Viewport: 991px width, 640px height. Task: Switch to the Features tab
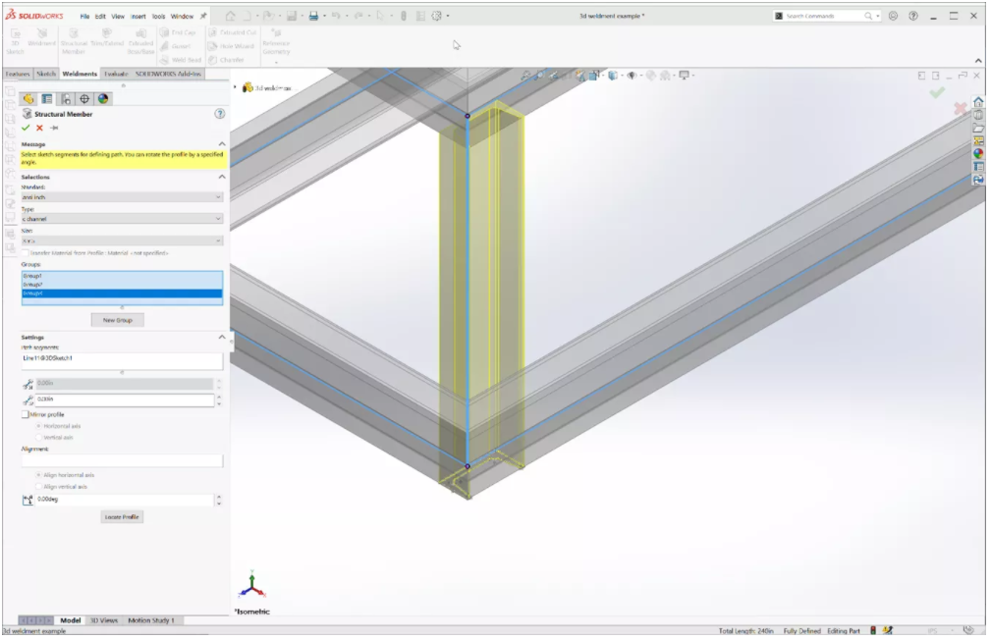coord(18,74)
